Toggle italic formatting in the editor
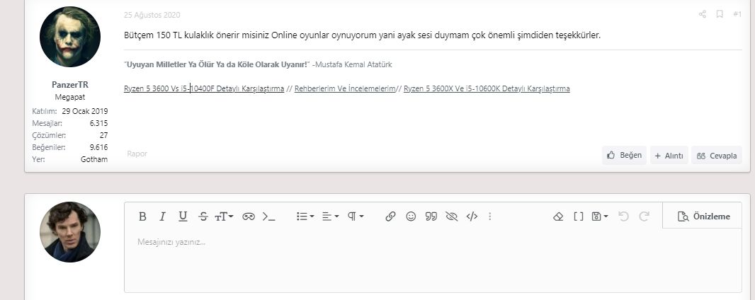Screen dimensions: 755x300 (162, 217)
